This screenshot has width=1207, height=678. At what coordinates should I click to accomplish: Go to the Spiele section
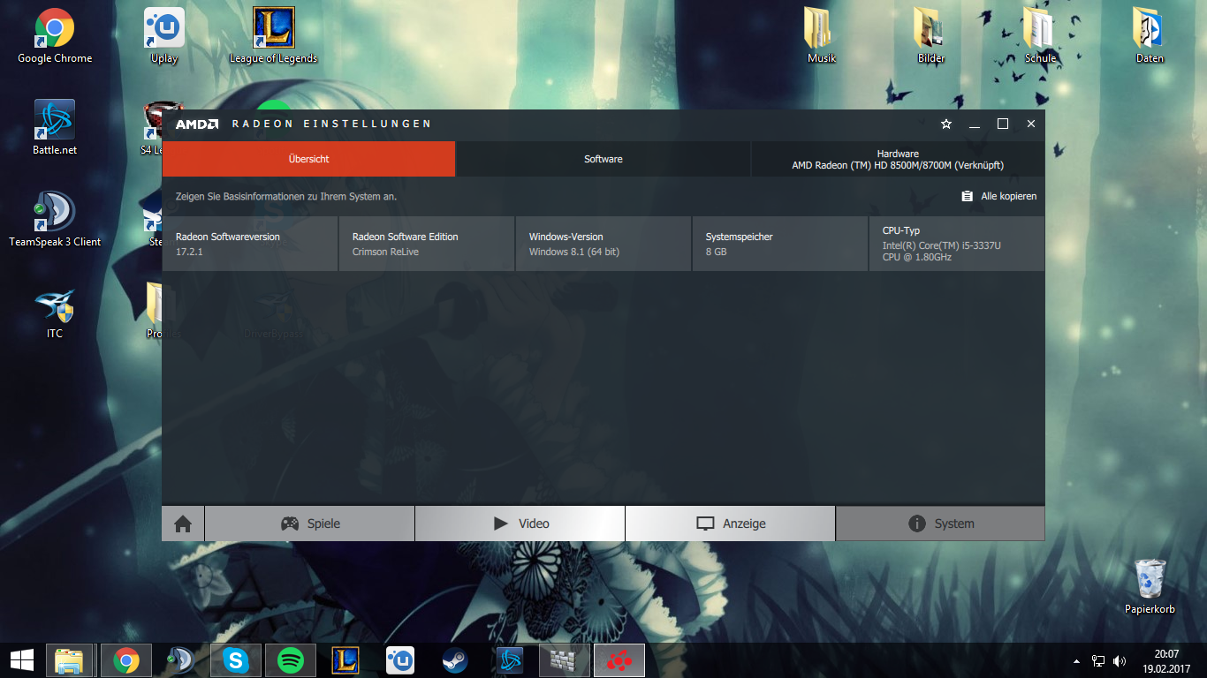[310, 524]
